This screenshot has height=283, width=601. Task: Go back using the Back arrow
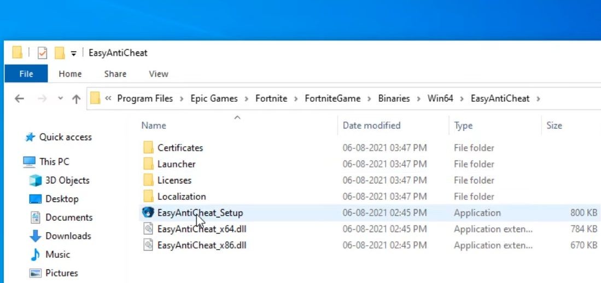click(19, 99)
